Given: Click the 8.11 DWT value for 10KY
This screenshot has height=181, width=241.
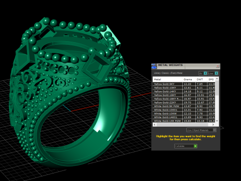Looking at the screenshot, I should [200, 87].
